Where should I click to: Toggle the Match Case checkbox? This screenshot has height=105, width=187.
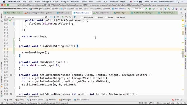tap(82, 17)
